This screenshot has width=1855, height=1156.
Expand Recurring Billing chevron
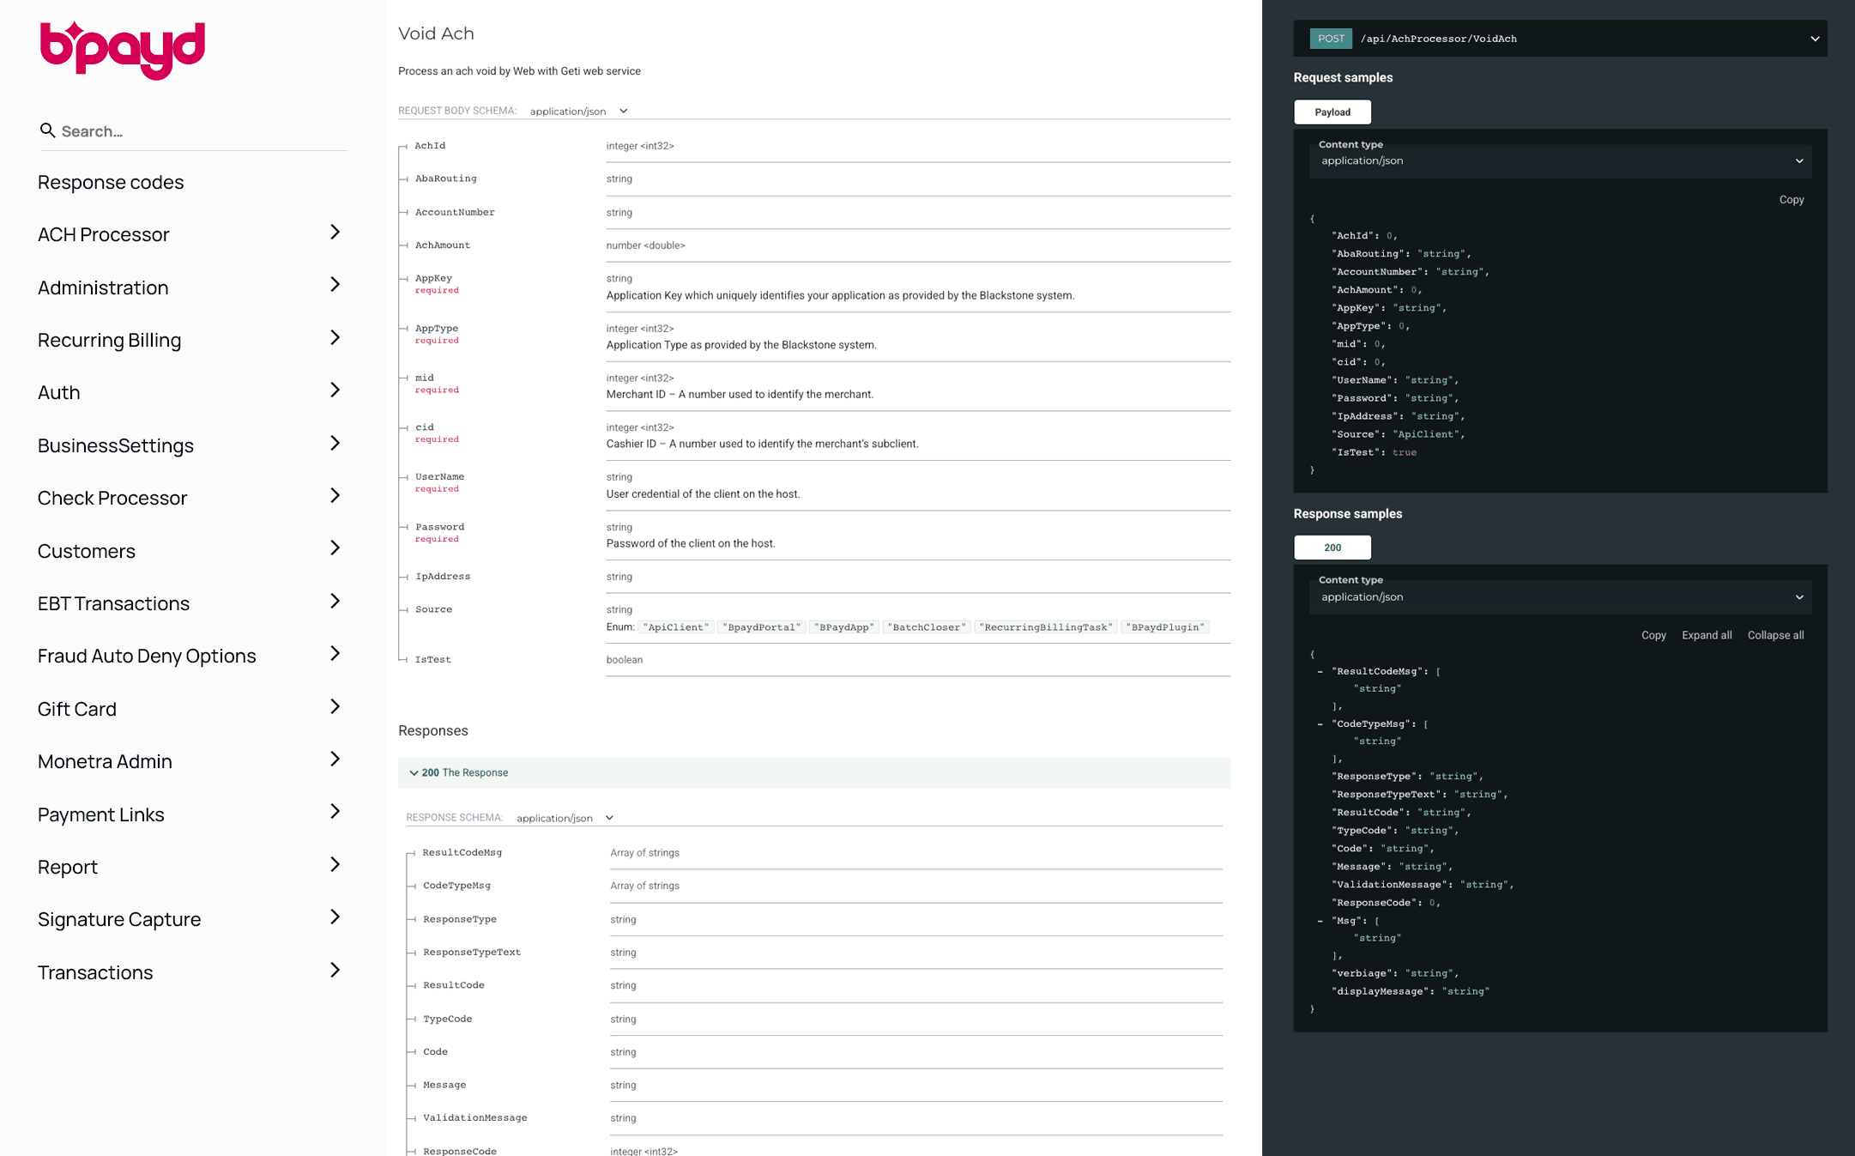click(335, 338)
